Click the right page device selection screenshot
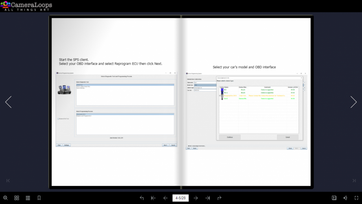Image resolution: width=362 pixels, height=204 pixels. (246, 111)
